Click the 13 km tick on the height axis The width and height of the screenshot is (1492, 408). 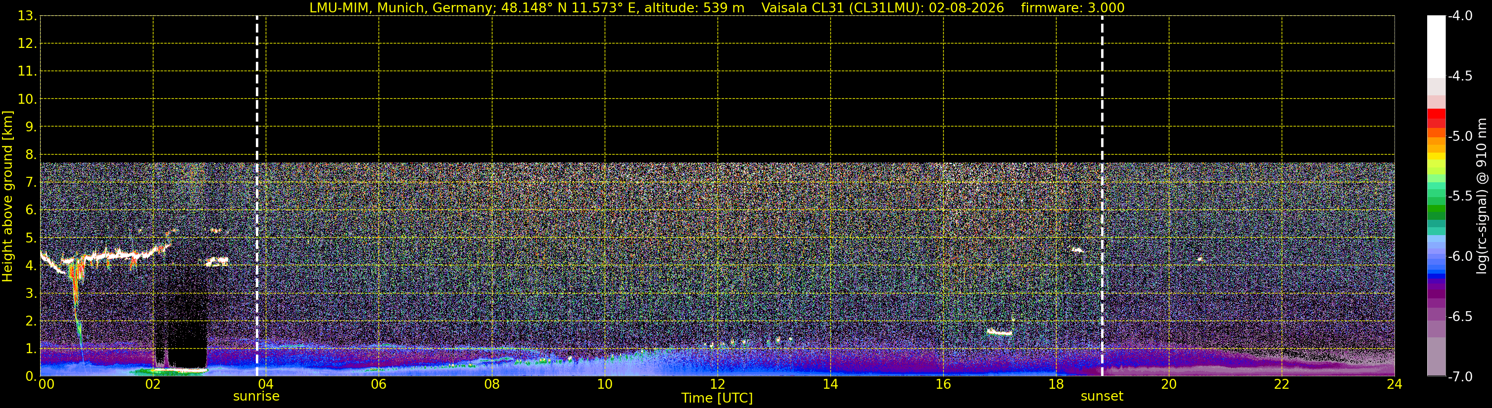pyautogui.click(x=26, y=16)
